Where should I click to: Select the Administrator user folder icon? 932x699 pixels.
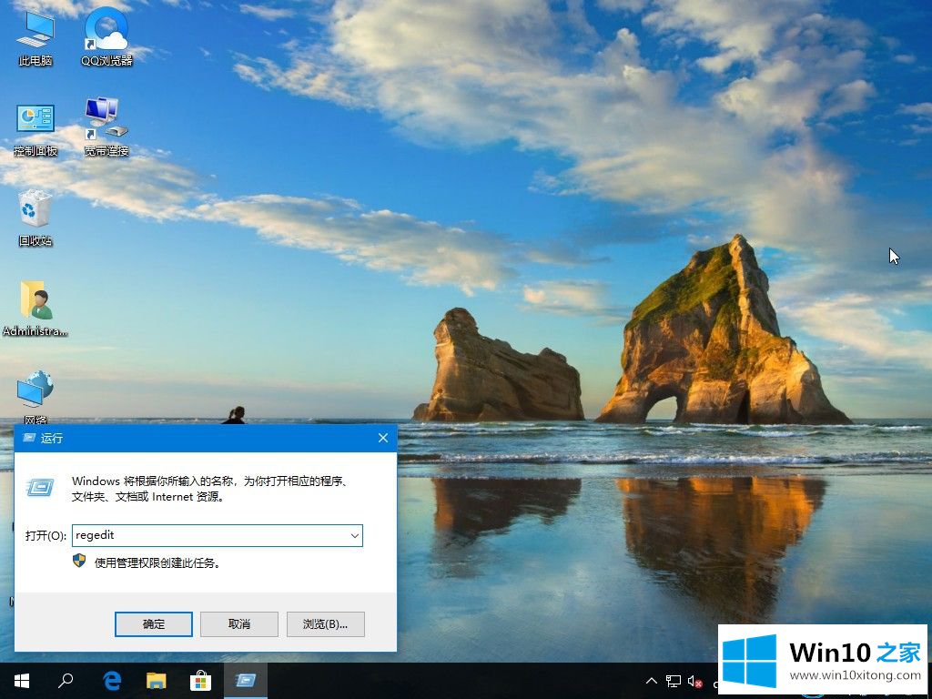click(x=35, y=305)
